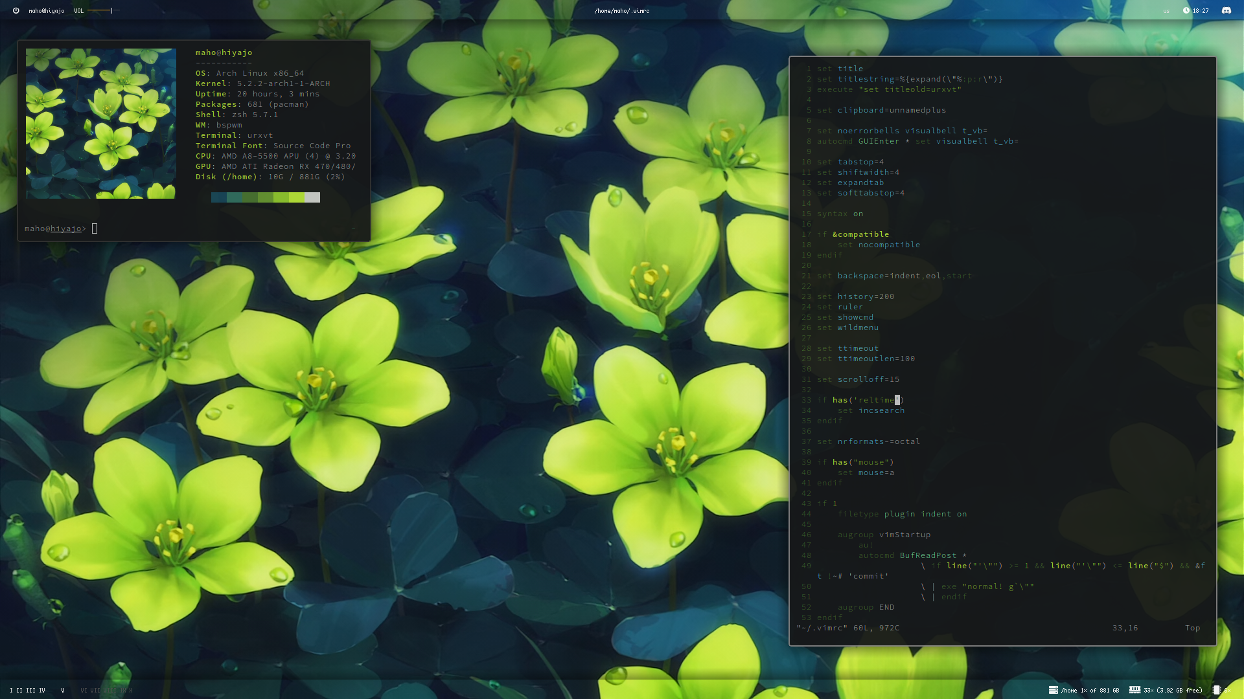Switch to workspace I

(11, 691)
